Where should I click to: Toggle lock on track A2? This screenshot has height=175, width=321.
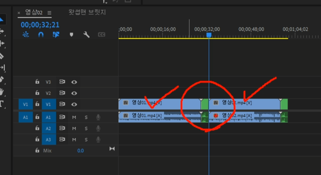pyautogui.click(x=37, y=128)
